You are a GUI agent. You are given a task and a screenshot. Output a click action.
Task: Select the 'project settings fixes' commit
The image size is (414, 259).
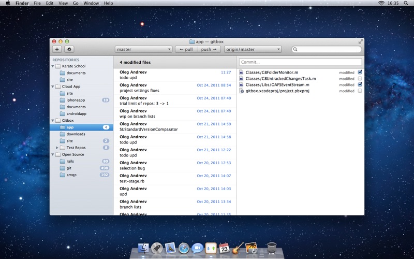(175, 88)
